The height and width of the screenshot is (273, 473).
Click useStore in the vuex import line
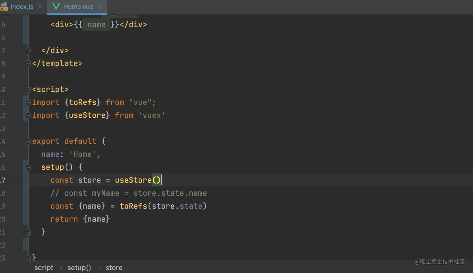coord(87,115)
